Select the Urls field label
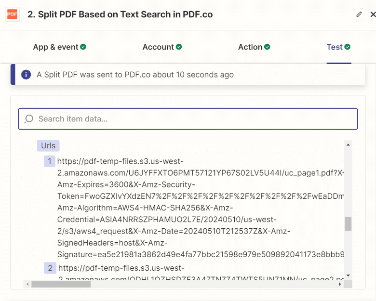The width and height of the screenshot is (376, 301). tap(48, 145)
